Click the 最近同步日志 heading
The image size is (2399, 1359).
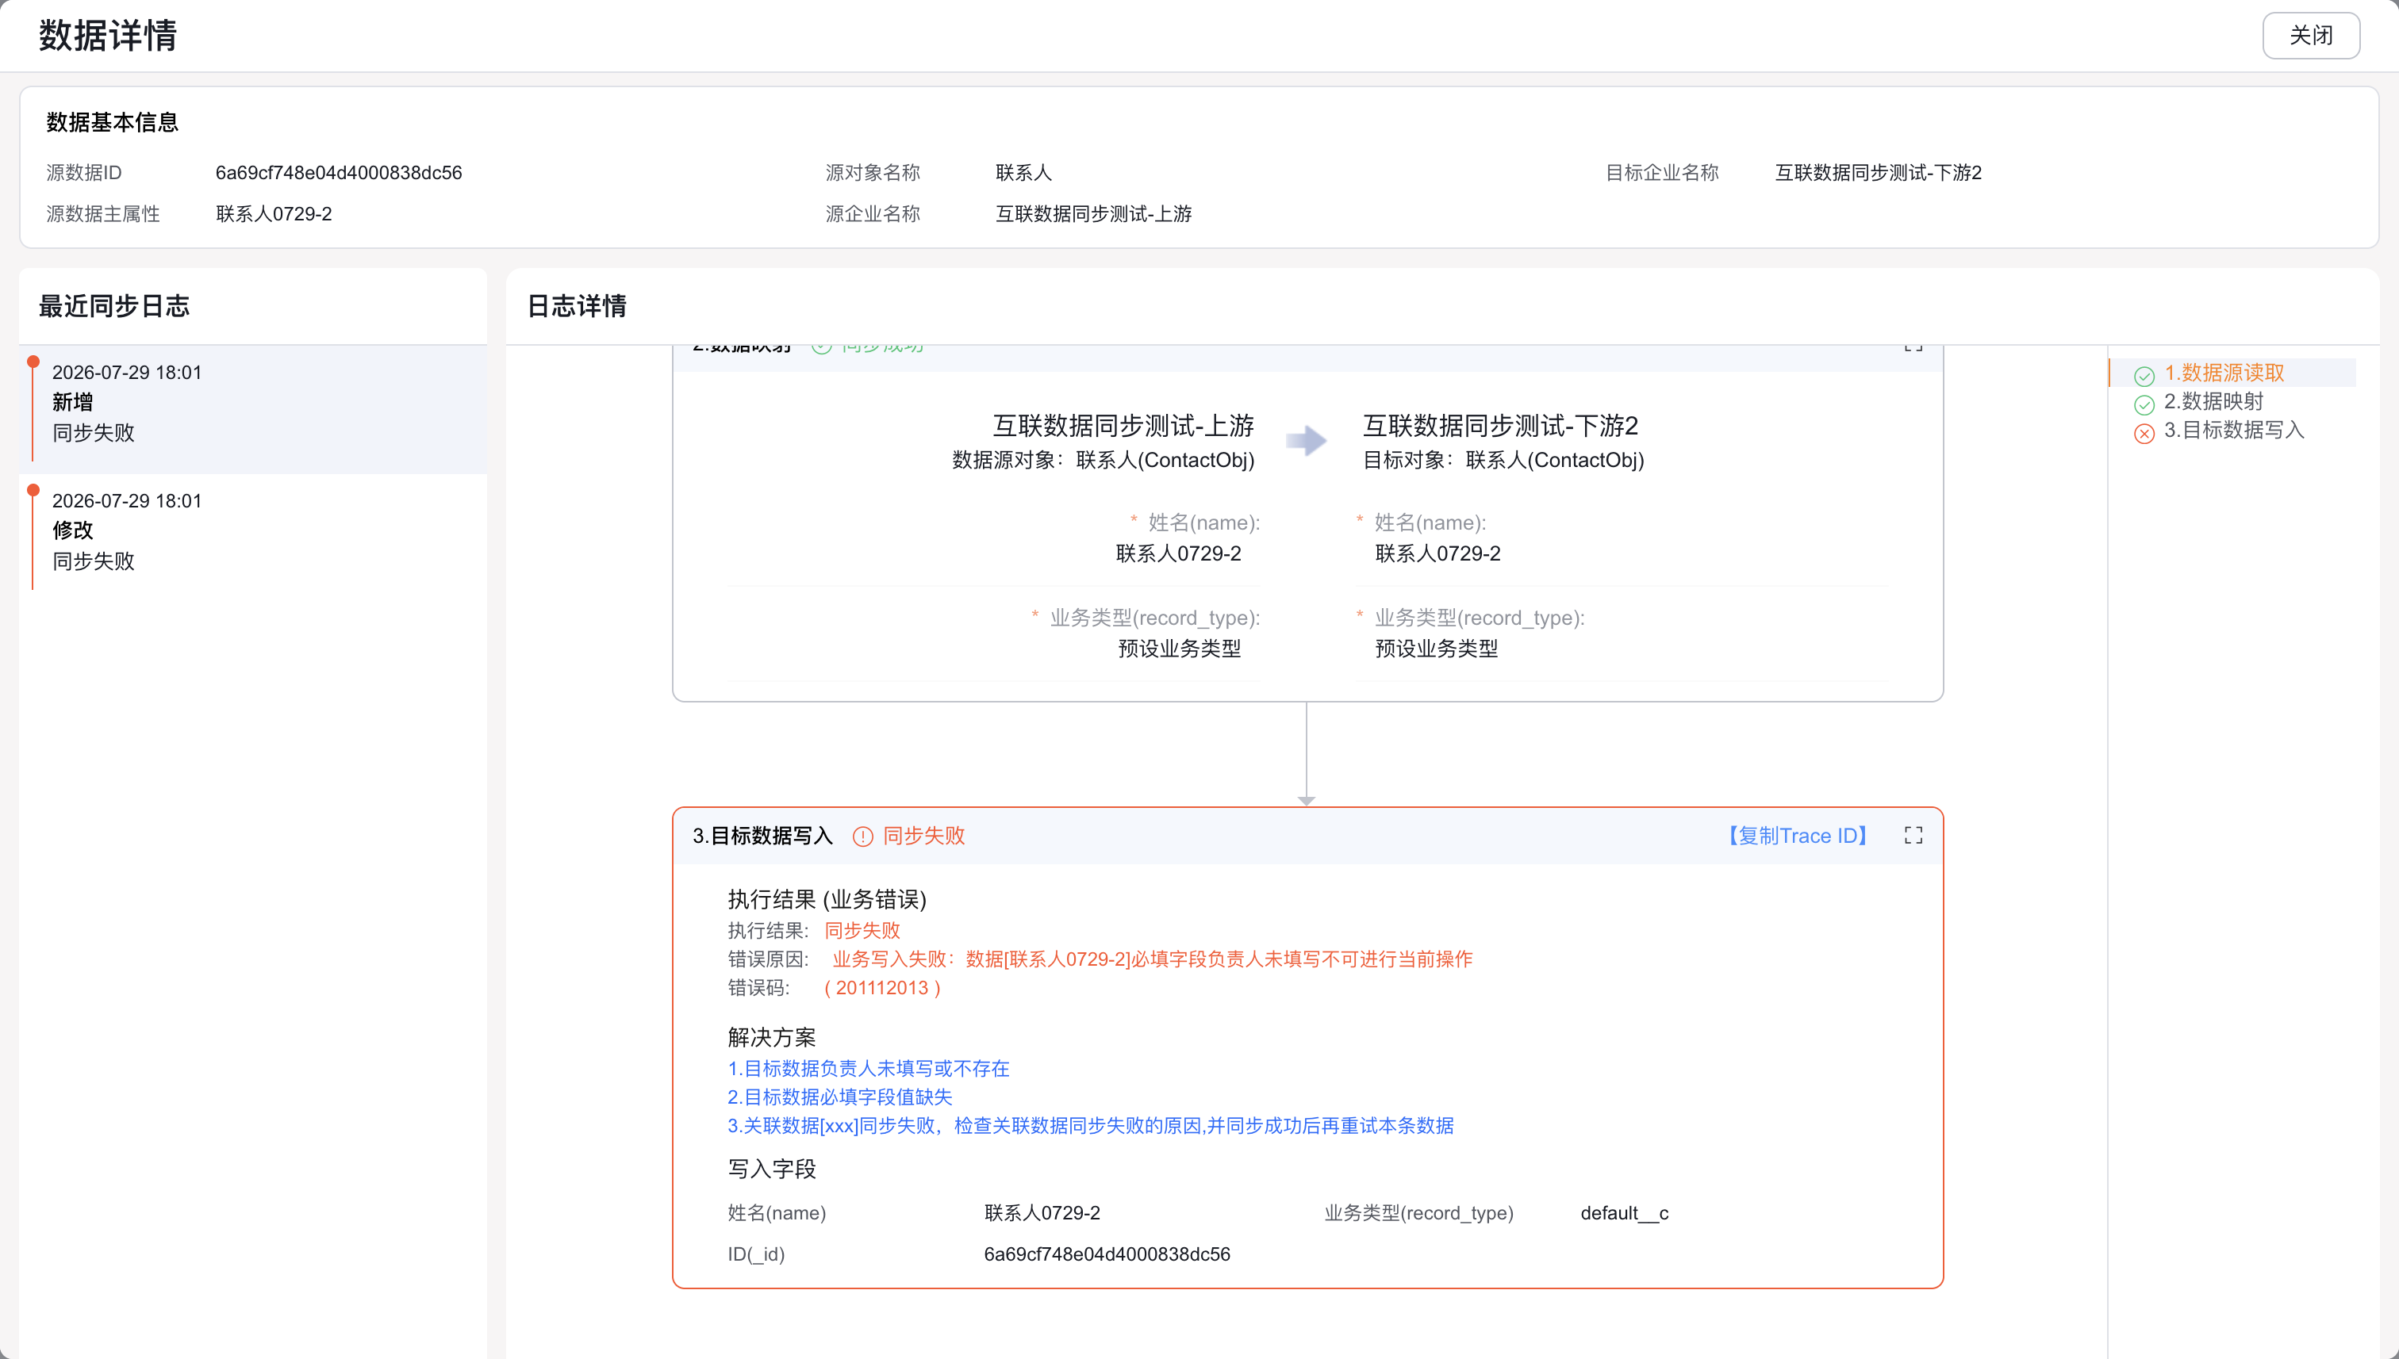114,306
